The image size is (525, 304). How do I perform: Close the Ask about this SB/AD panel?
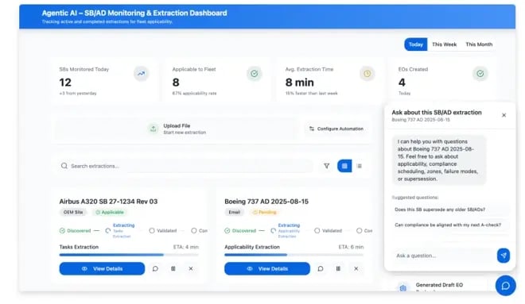504,115
